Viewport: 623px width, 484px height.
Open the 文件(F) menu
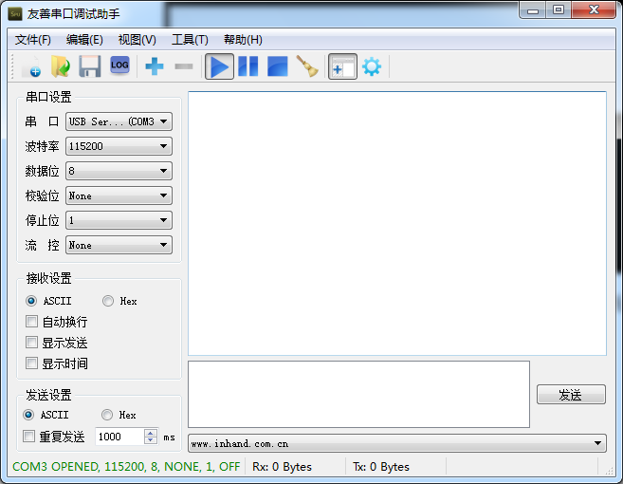33,40
